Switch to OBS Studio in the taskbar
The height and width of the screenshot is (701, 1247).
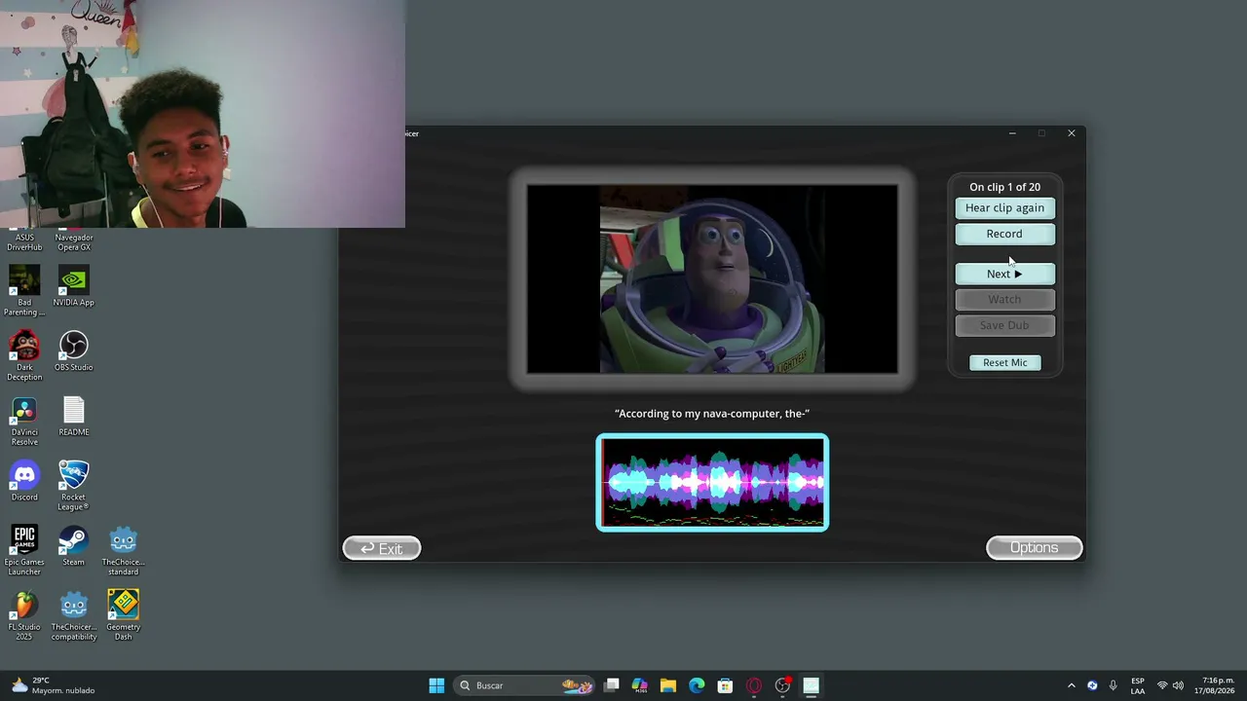click(782, 685)
